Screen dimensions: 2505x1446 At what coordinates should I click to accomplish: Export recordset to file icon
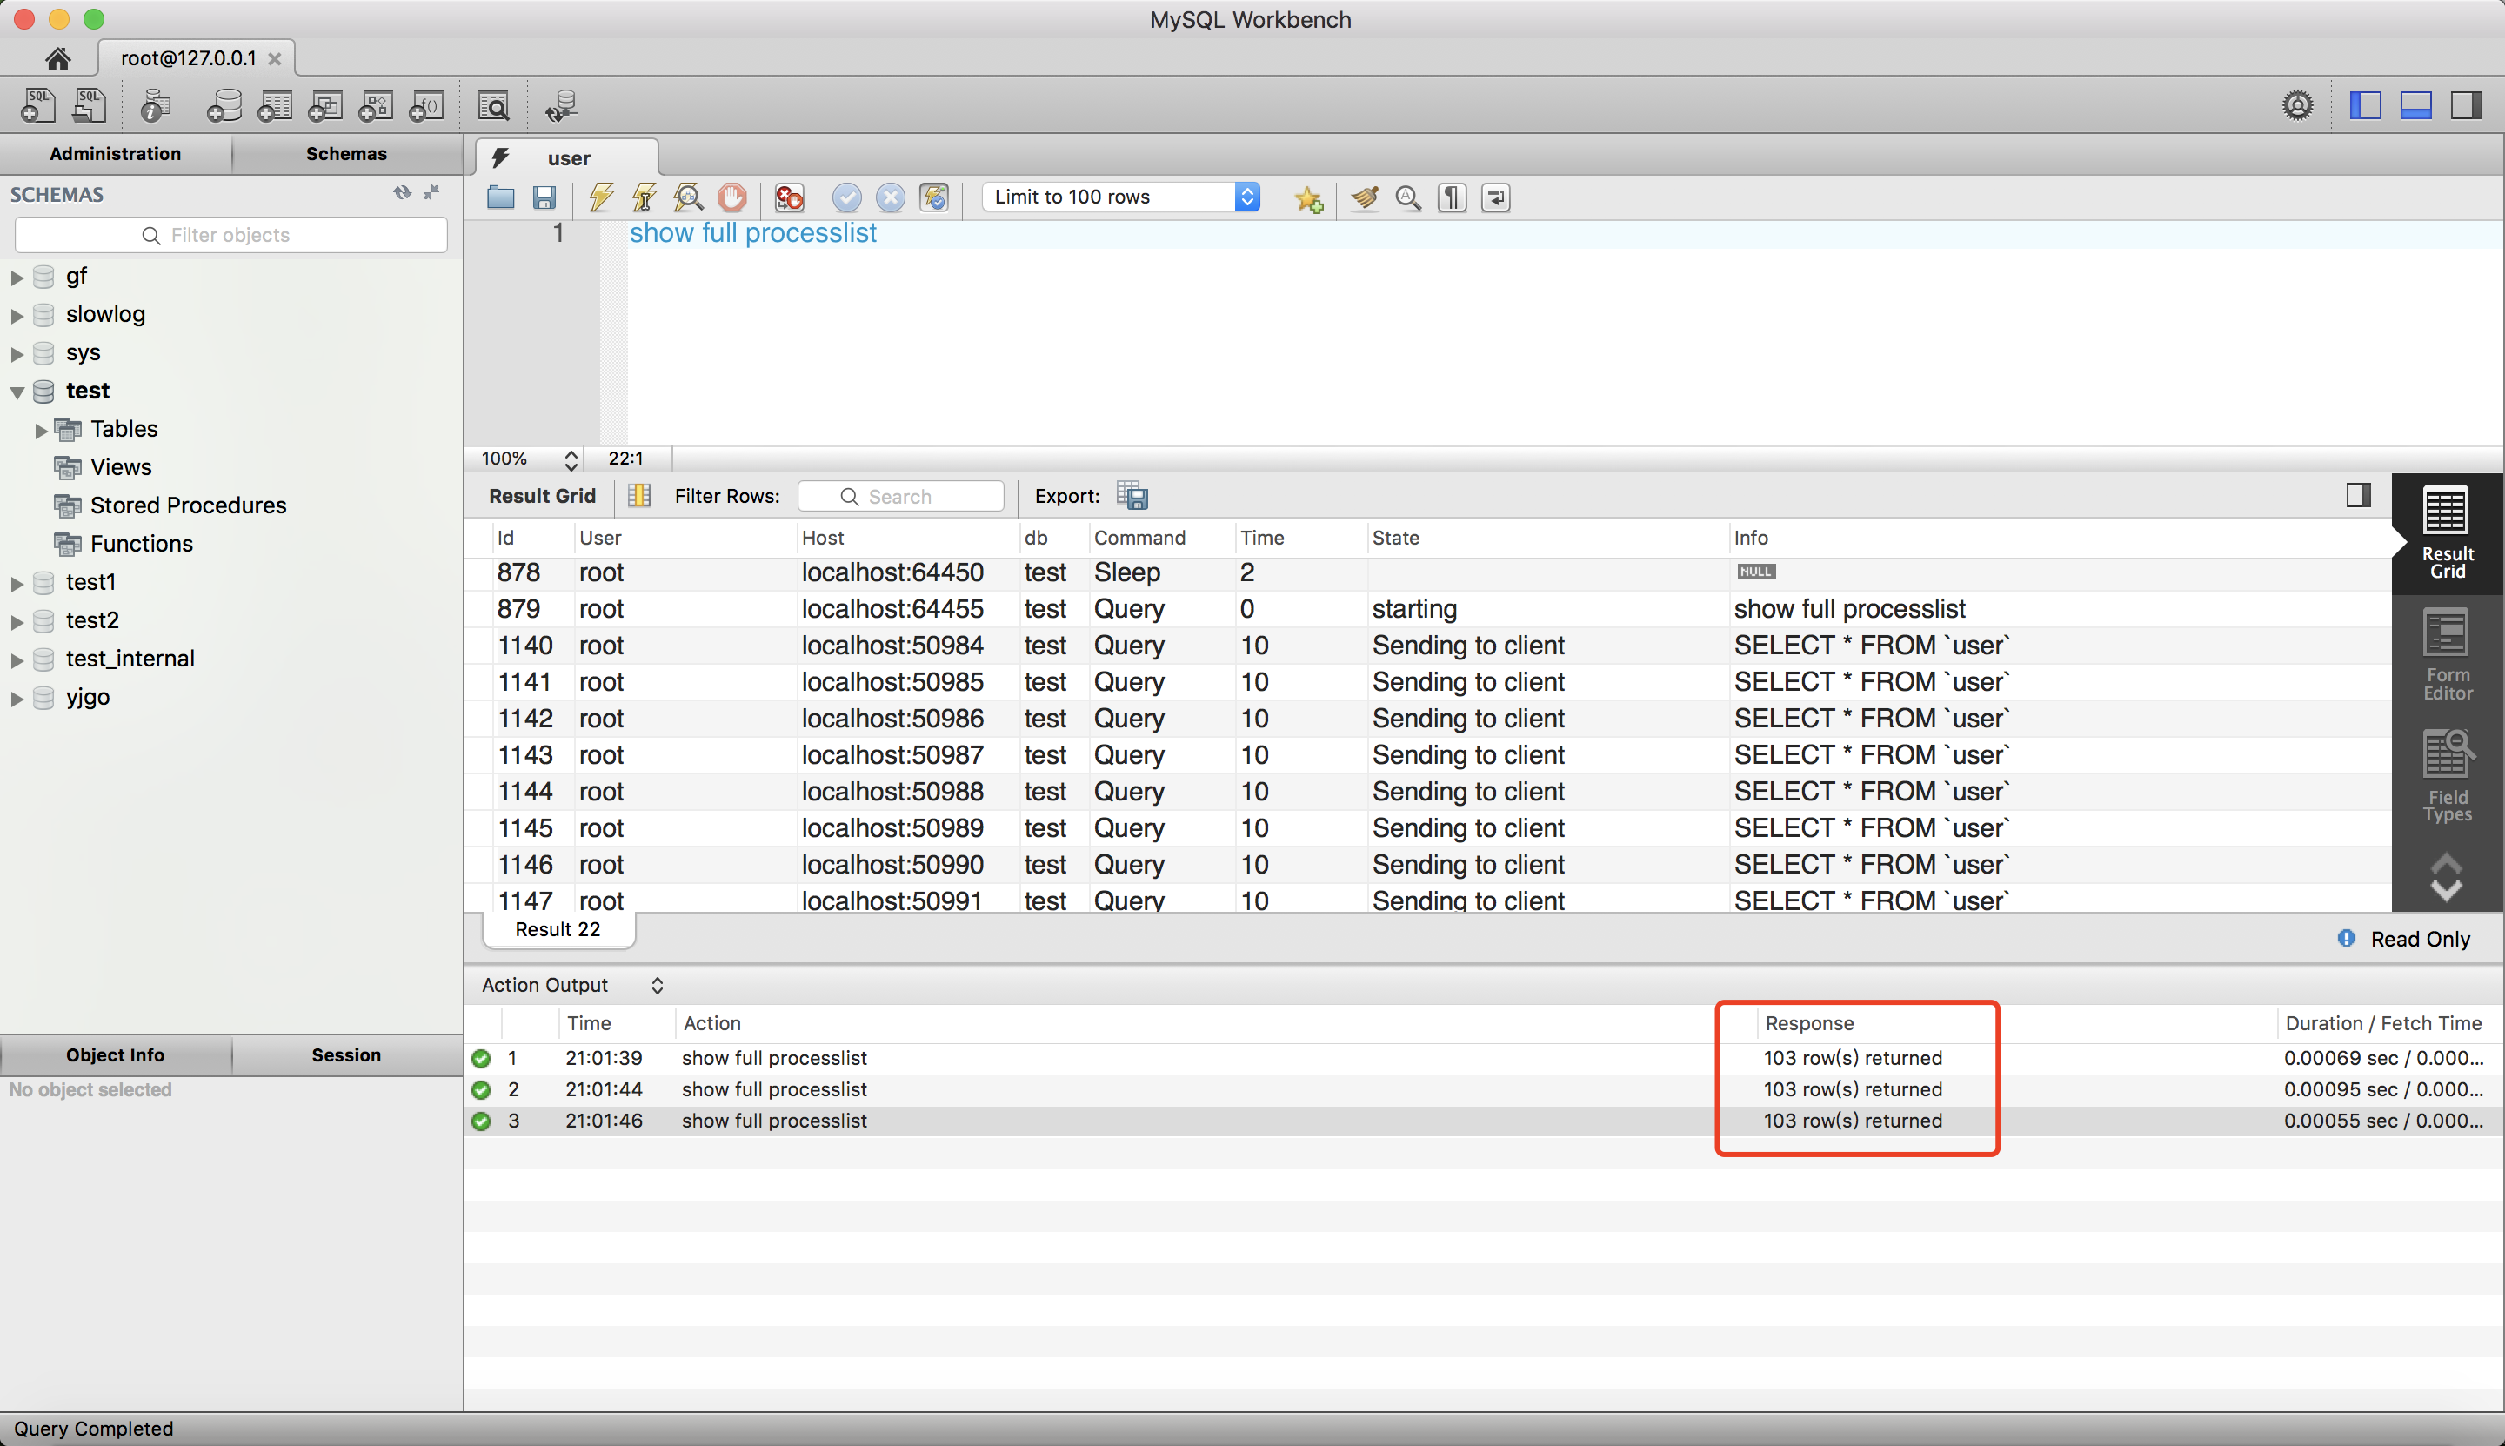point(1132,494)
